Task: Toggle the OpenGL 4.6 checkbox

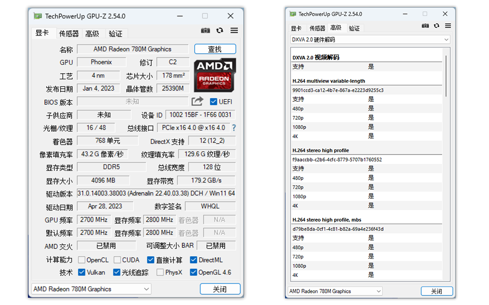Action: pyautogui.click(x=193, y=272)
